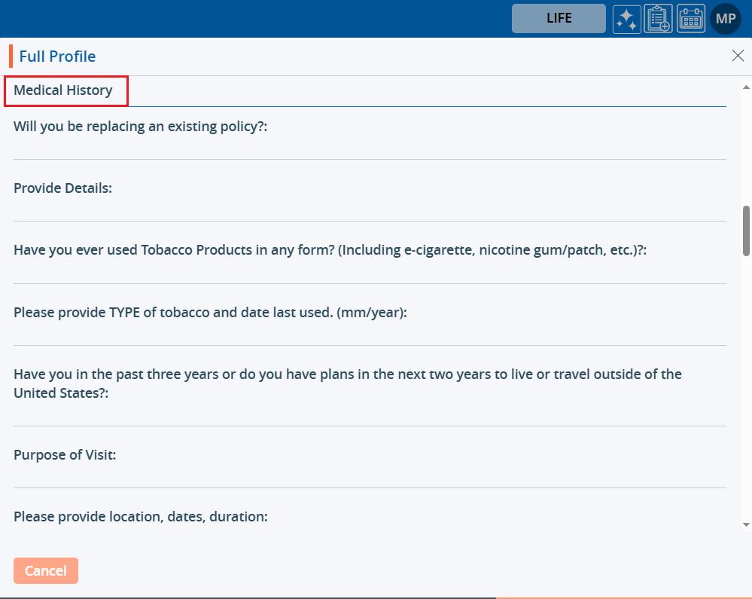Select the travel outside United States question
This screenshot has width=752, height=599.
[347, 383]
